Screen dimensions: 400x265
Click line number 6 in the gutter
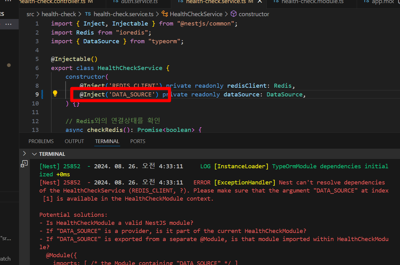point(37,68)
